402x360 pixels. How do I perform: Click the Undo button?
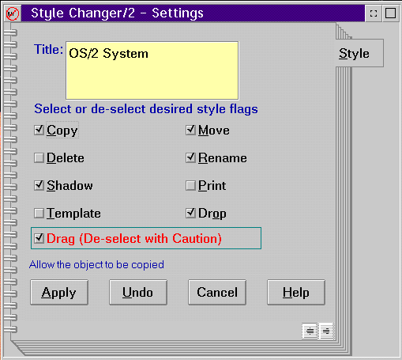[x=138, y=293]
